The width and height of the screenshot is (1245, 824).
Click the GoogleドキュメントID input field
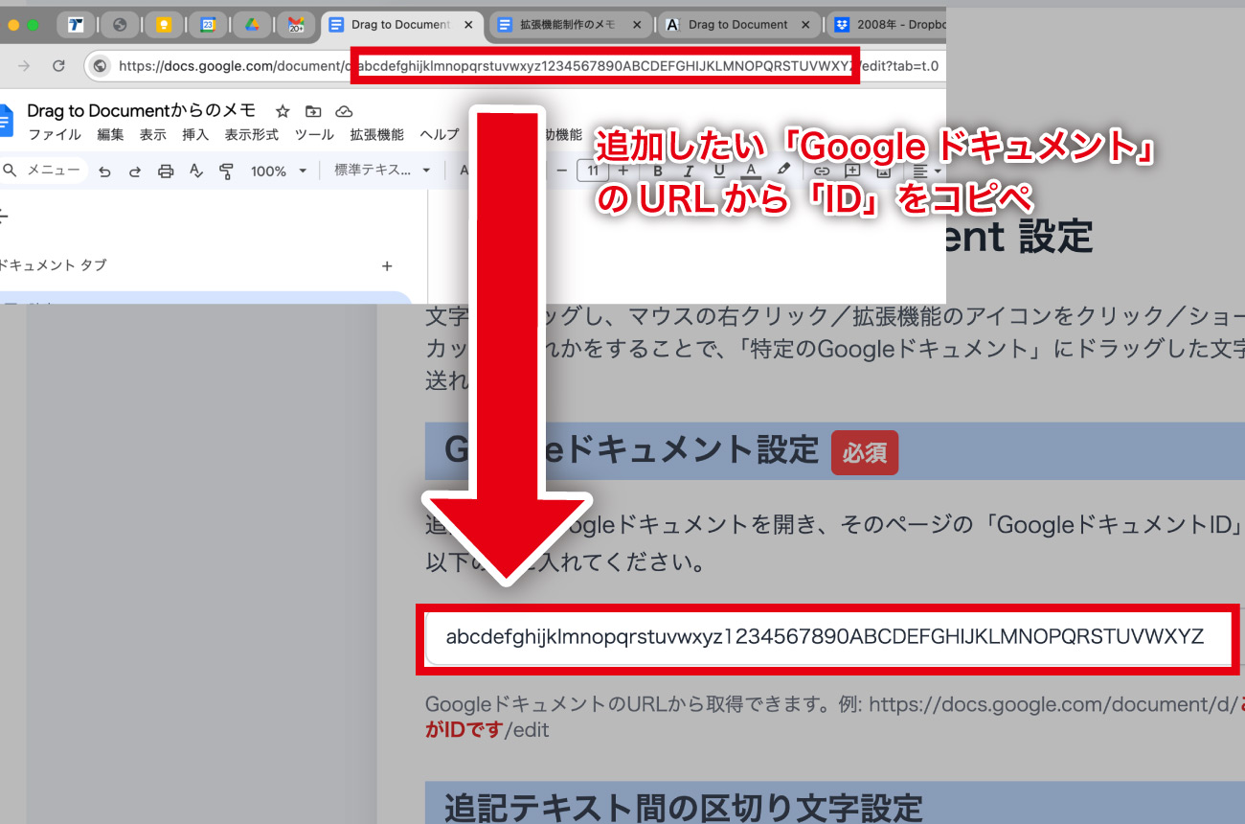[827, 638]
